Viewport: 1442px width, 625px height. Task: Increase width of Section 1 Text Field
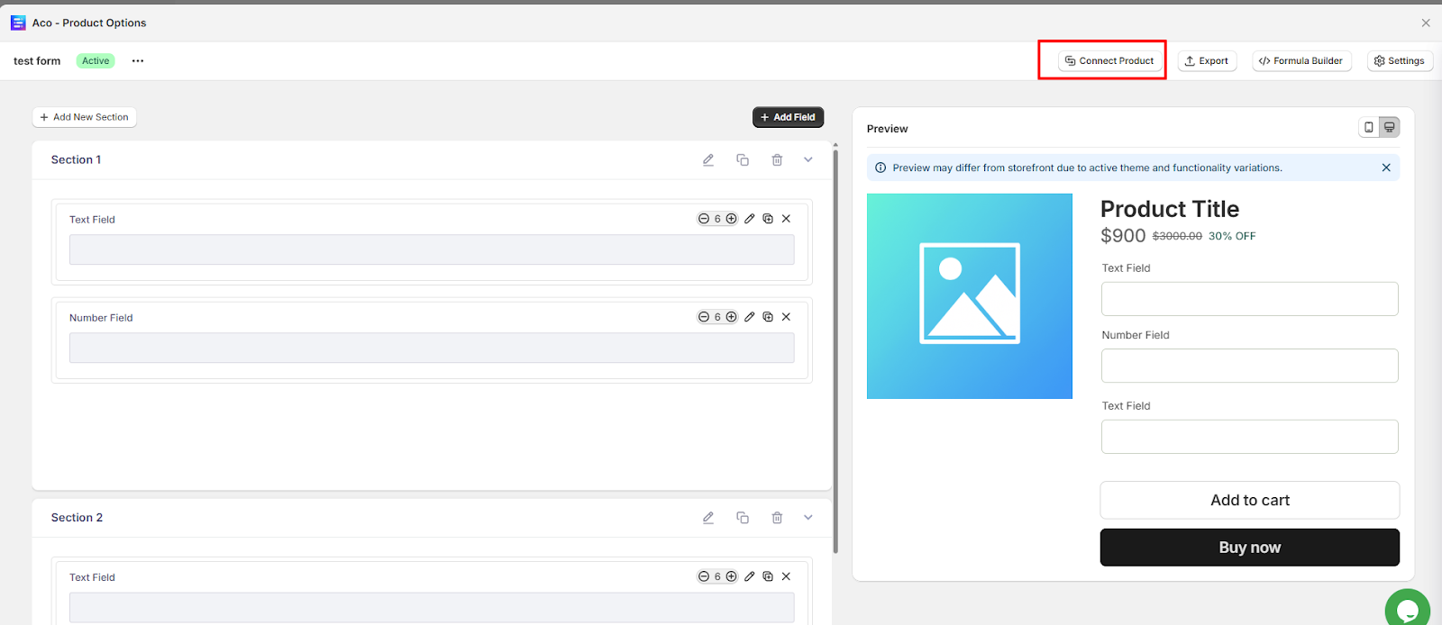[732, 219]
